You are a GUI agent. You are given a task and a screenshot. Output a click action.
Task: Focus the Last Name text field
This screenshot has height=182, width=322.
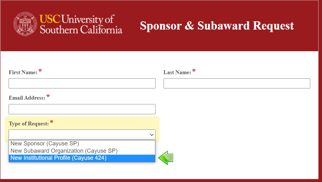237,83
